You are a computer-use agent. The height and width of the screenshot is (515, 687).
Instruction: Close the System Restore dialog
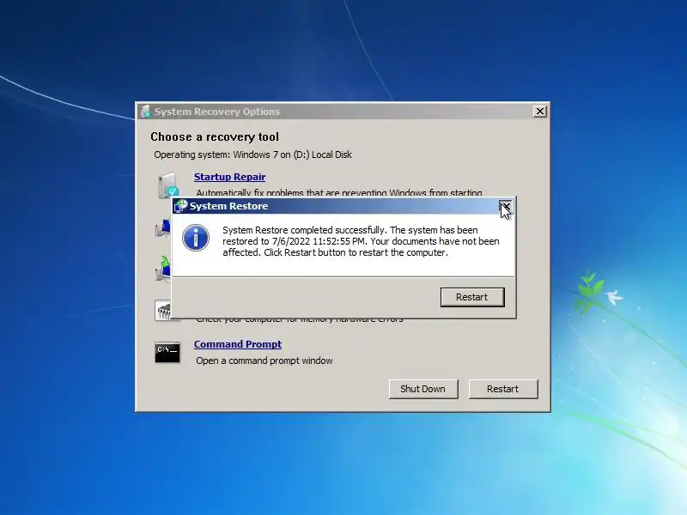pyautogui.click(x=505, y=206)
